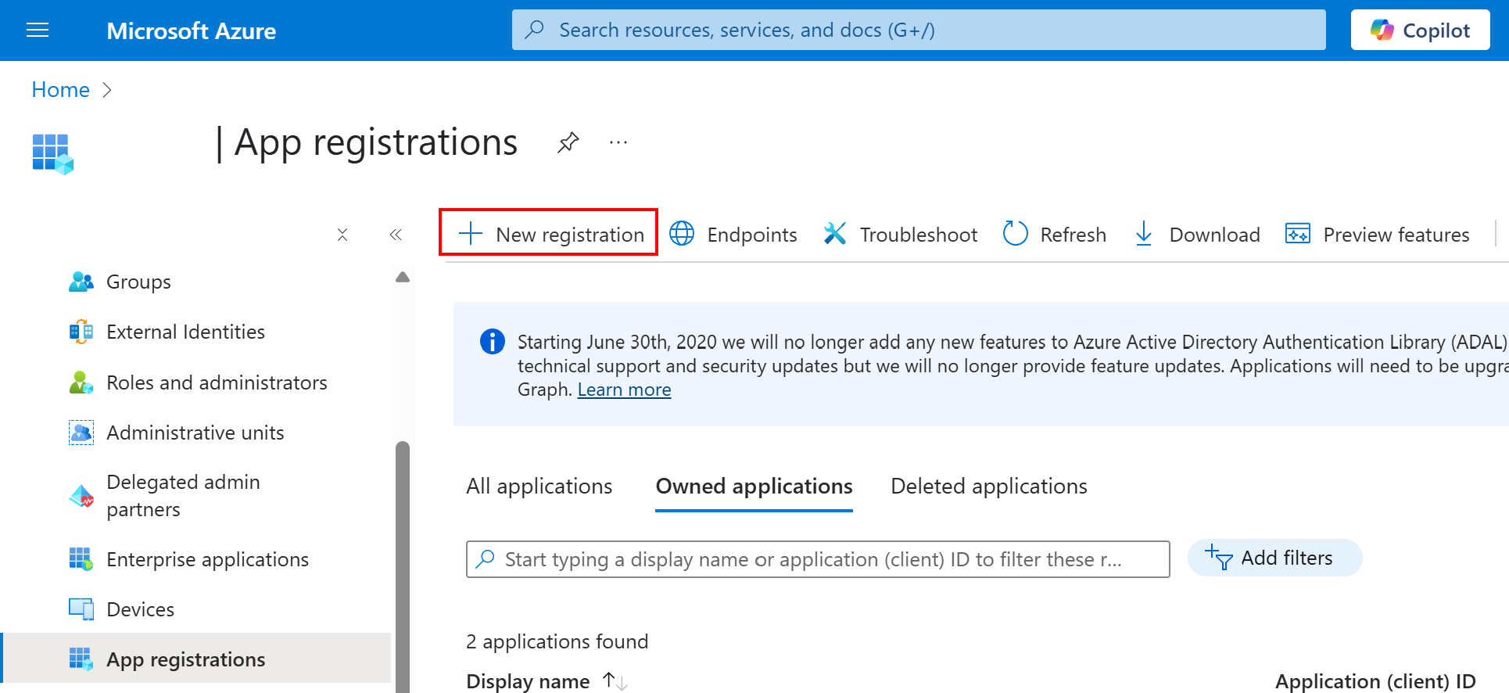Open the ellipsis more options menu

point(618,142)
